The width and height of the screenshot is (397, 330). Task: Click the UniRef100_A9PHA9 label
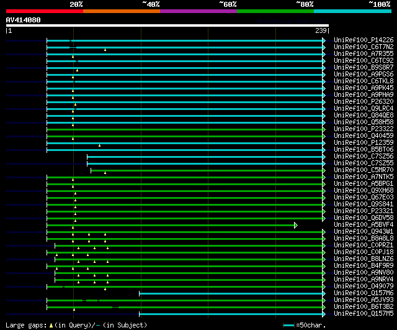364,95
